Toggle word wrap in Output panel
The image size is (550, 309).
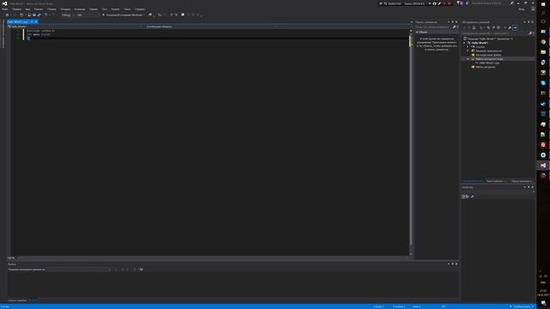[x=141, y=270]
